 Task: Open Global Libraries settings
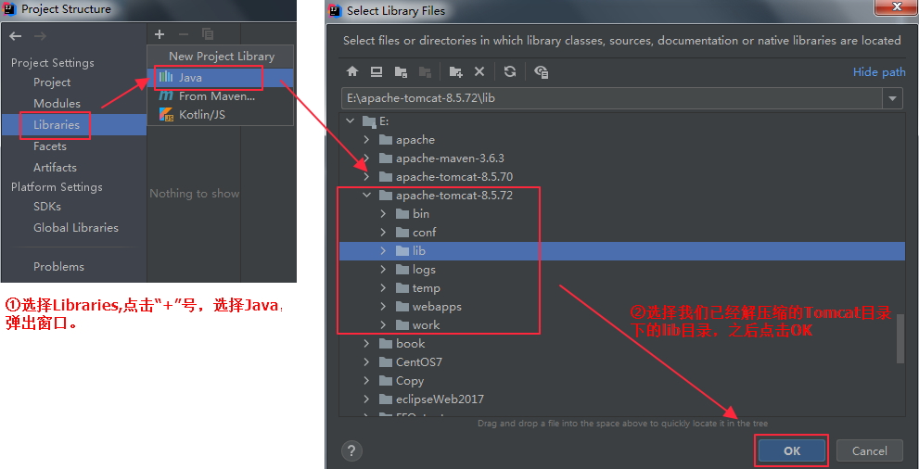pos(76,228)
